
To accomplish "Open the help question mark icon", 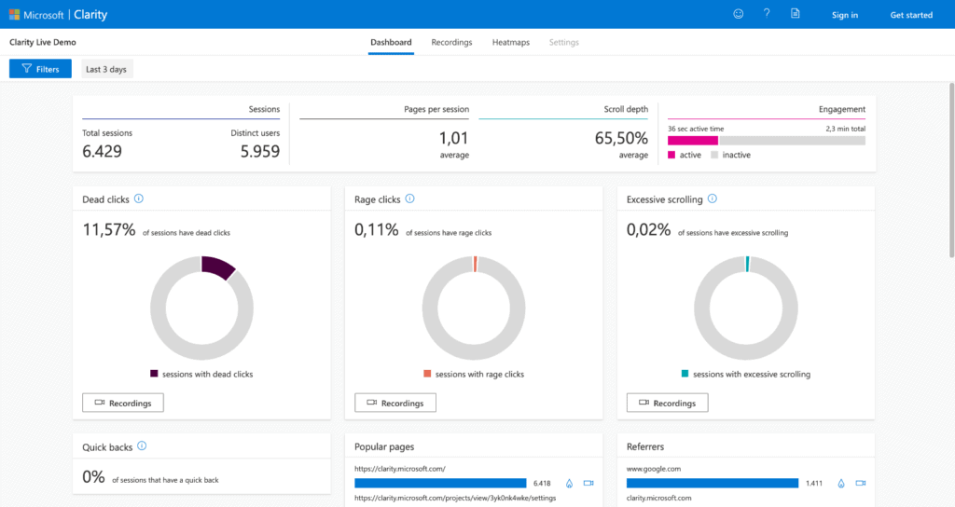I will 767,13.
